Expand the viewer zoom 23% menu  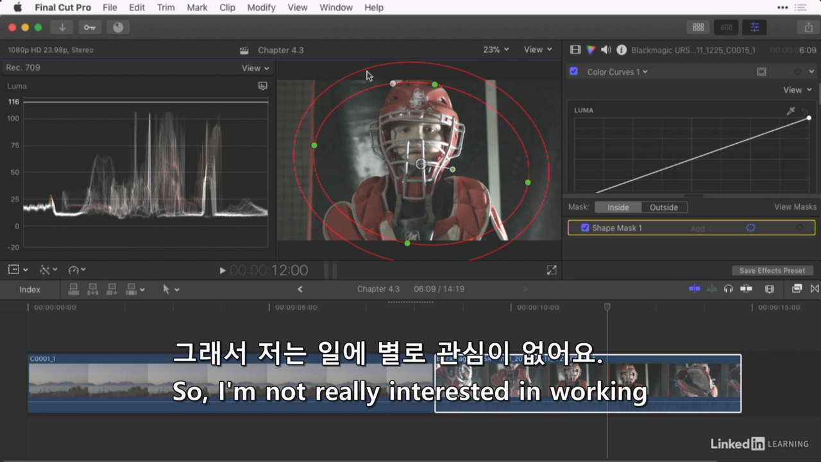click(496, 49)
